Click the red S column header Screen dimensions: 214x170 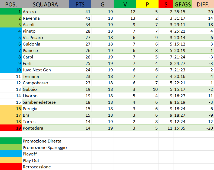point(166,4)
